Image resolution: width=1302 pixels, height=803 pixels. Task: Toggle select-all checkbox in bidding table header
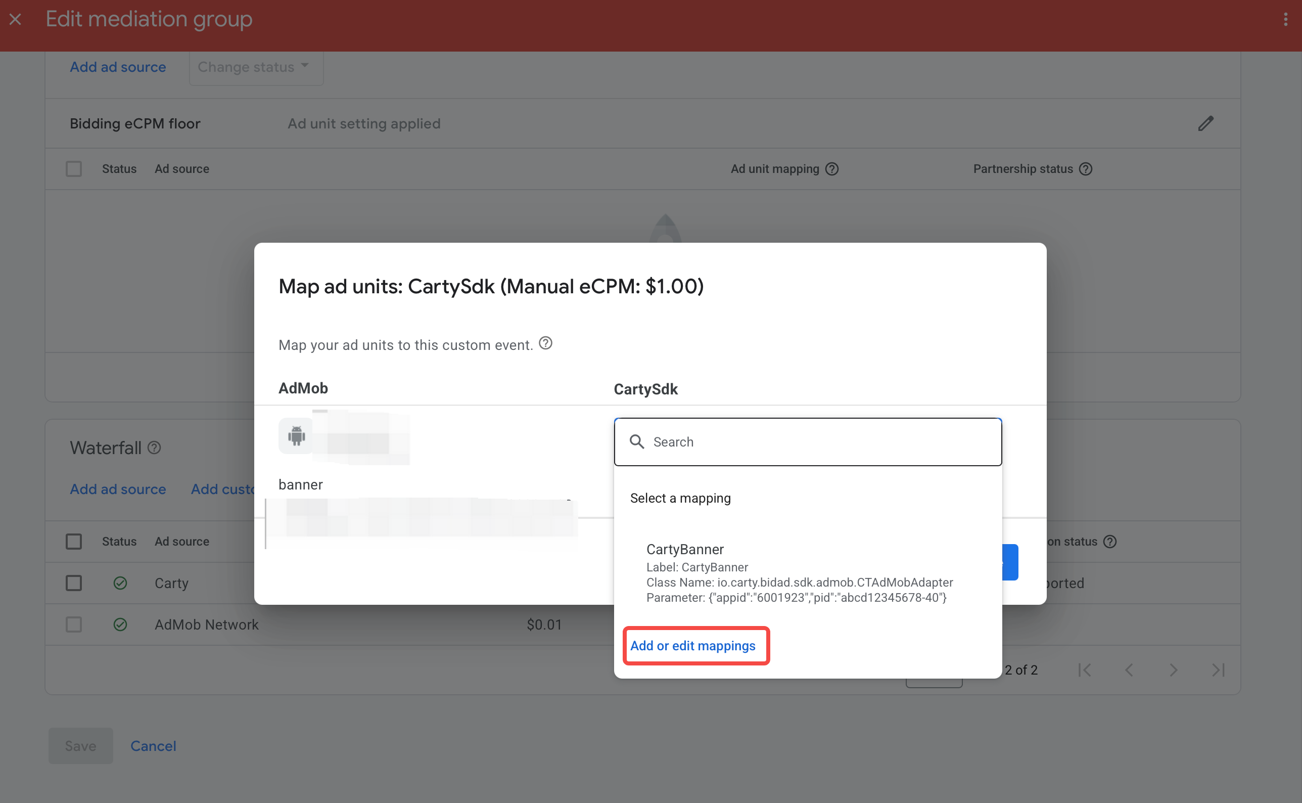click(74, 169)
